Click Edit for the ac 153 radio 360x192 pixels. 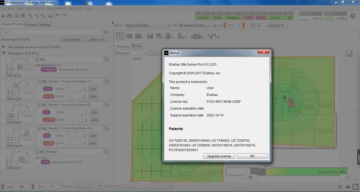(x=94, y=120)
